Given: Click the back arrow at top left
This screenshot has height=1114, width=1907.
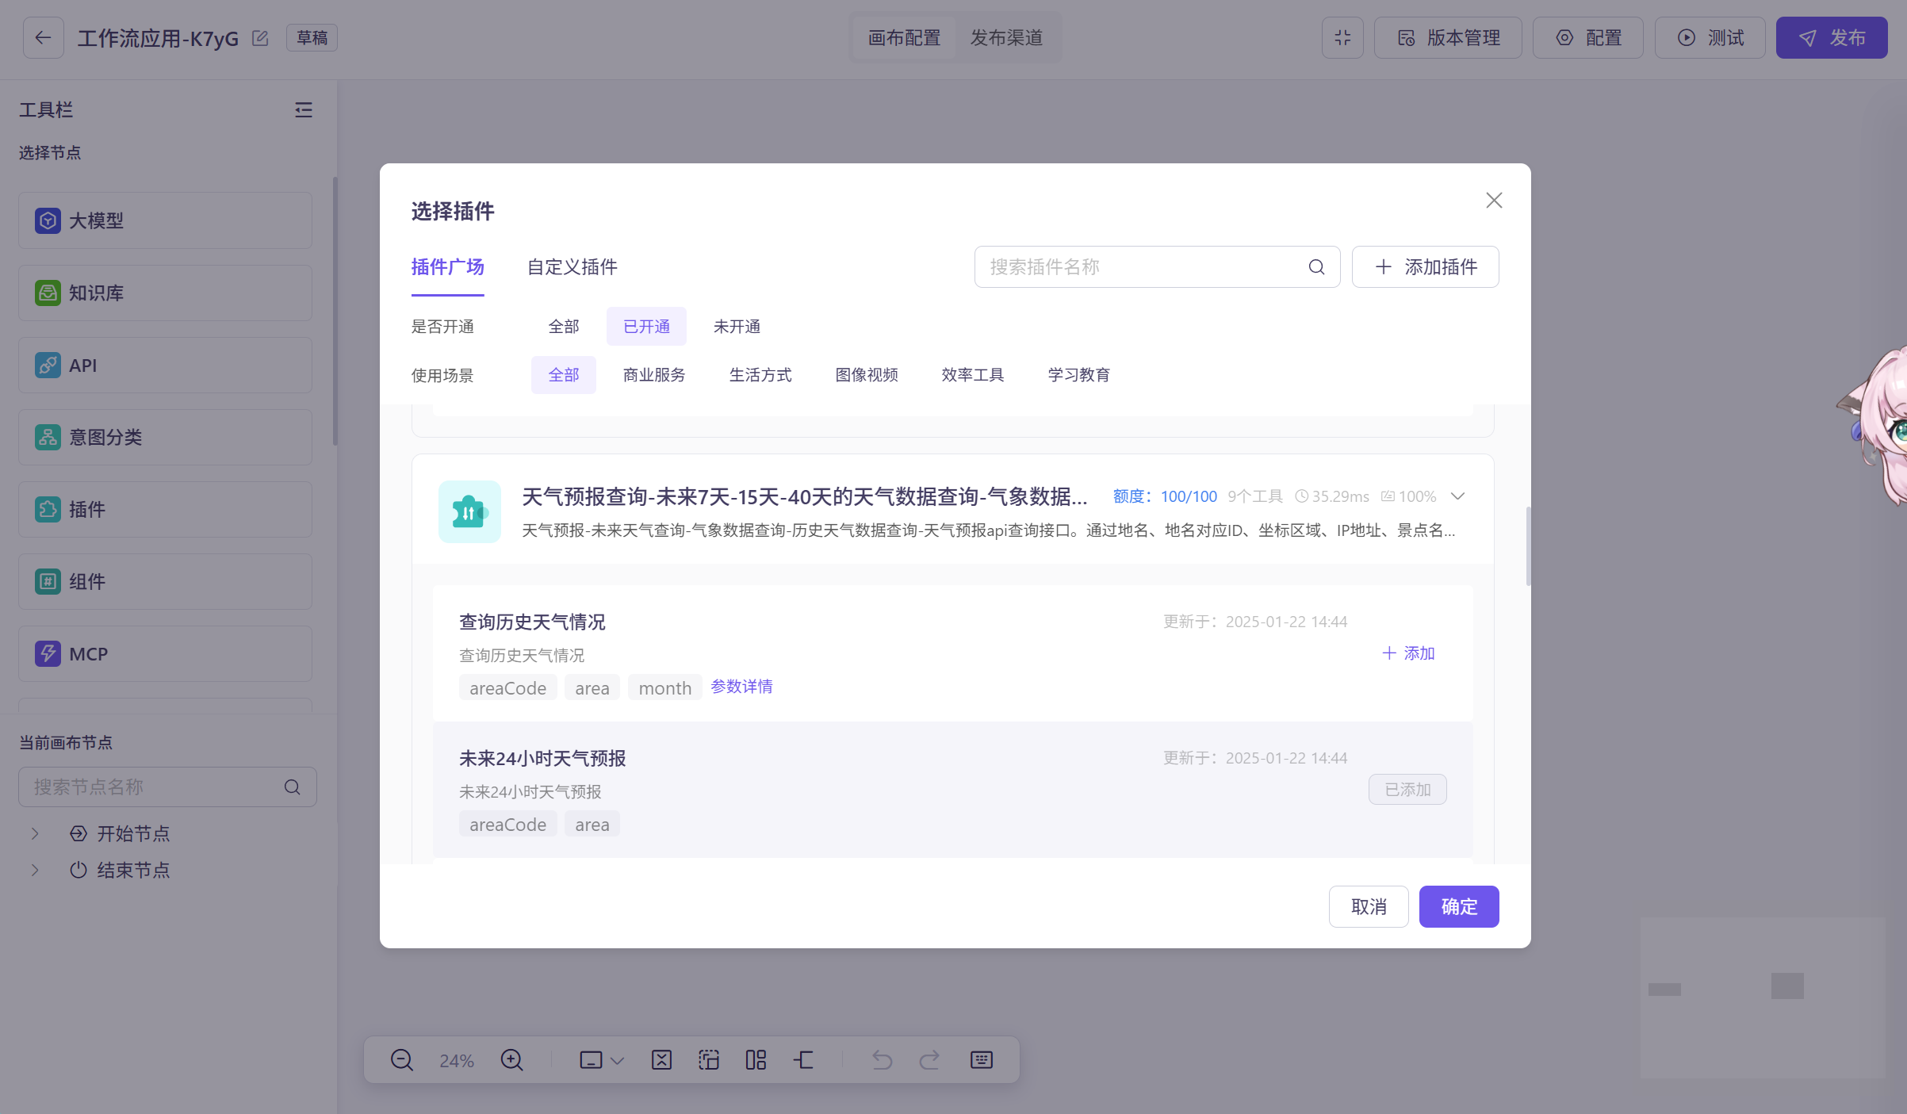Looking at the screenshot, I should coord(43,38).
